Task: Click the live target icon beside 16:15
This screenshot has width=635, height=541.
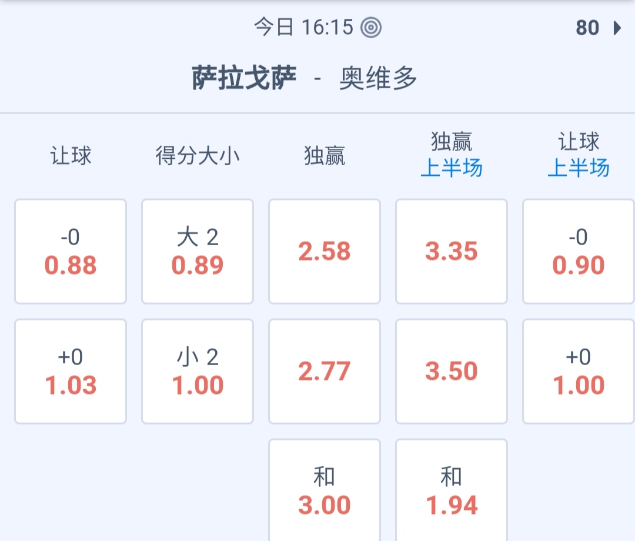Action: (x=371, y=27)
